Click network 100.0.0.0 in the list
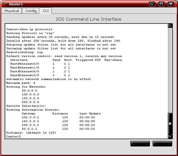 30,94
